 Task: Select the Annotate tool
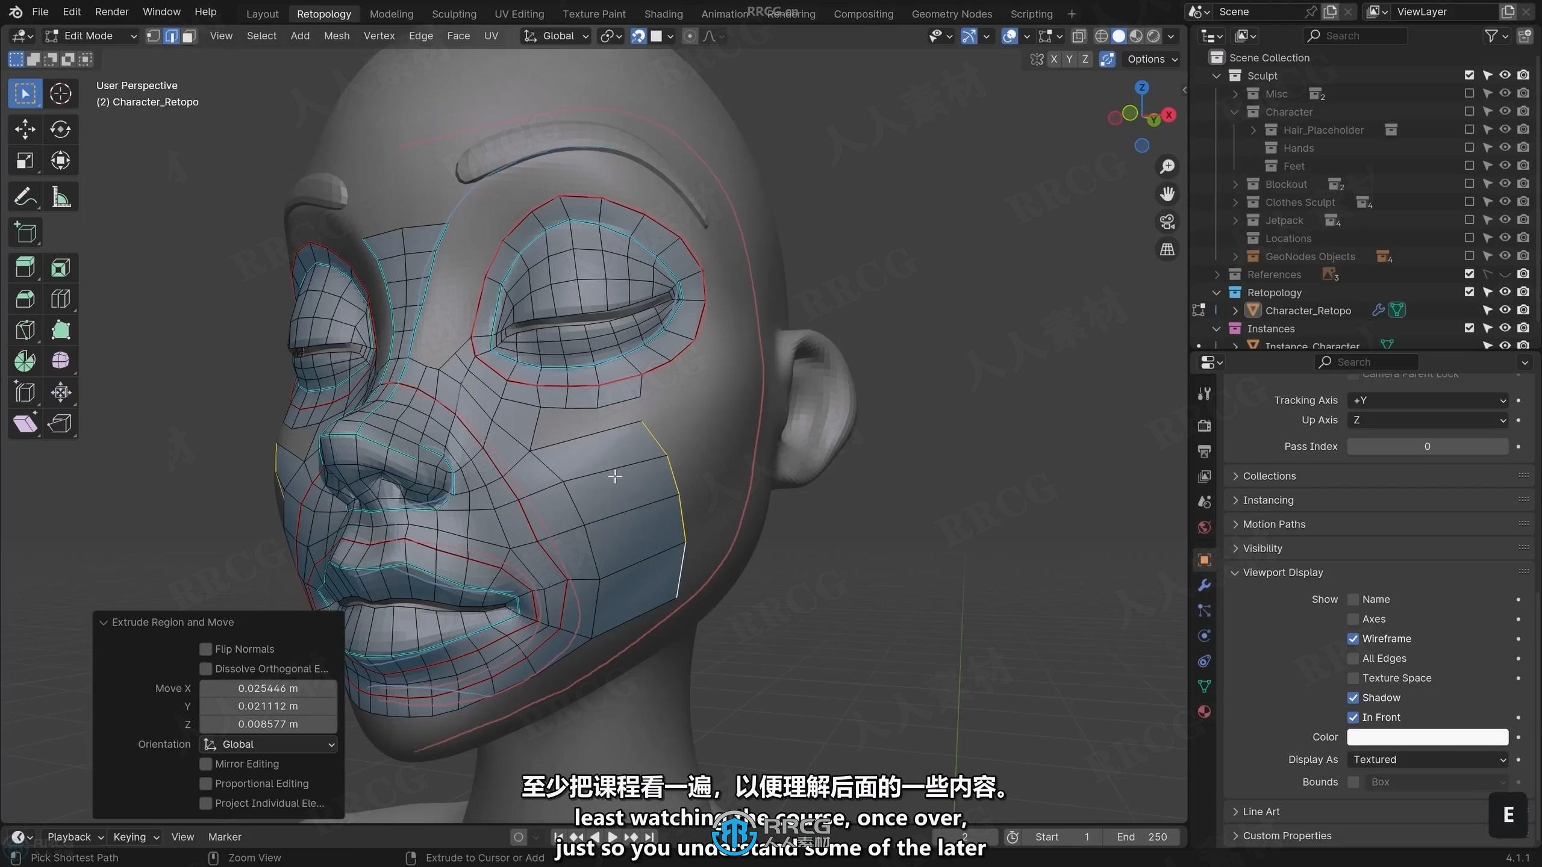click(x=25, y=196)
